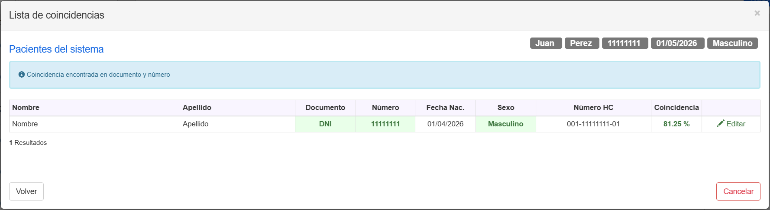Click the Volver button
770x210 pixels.
click(x=26, y=191)
